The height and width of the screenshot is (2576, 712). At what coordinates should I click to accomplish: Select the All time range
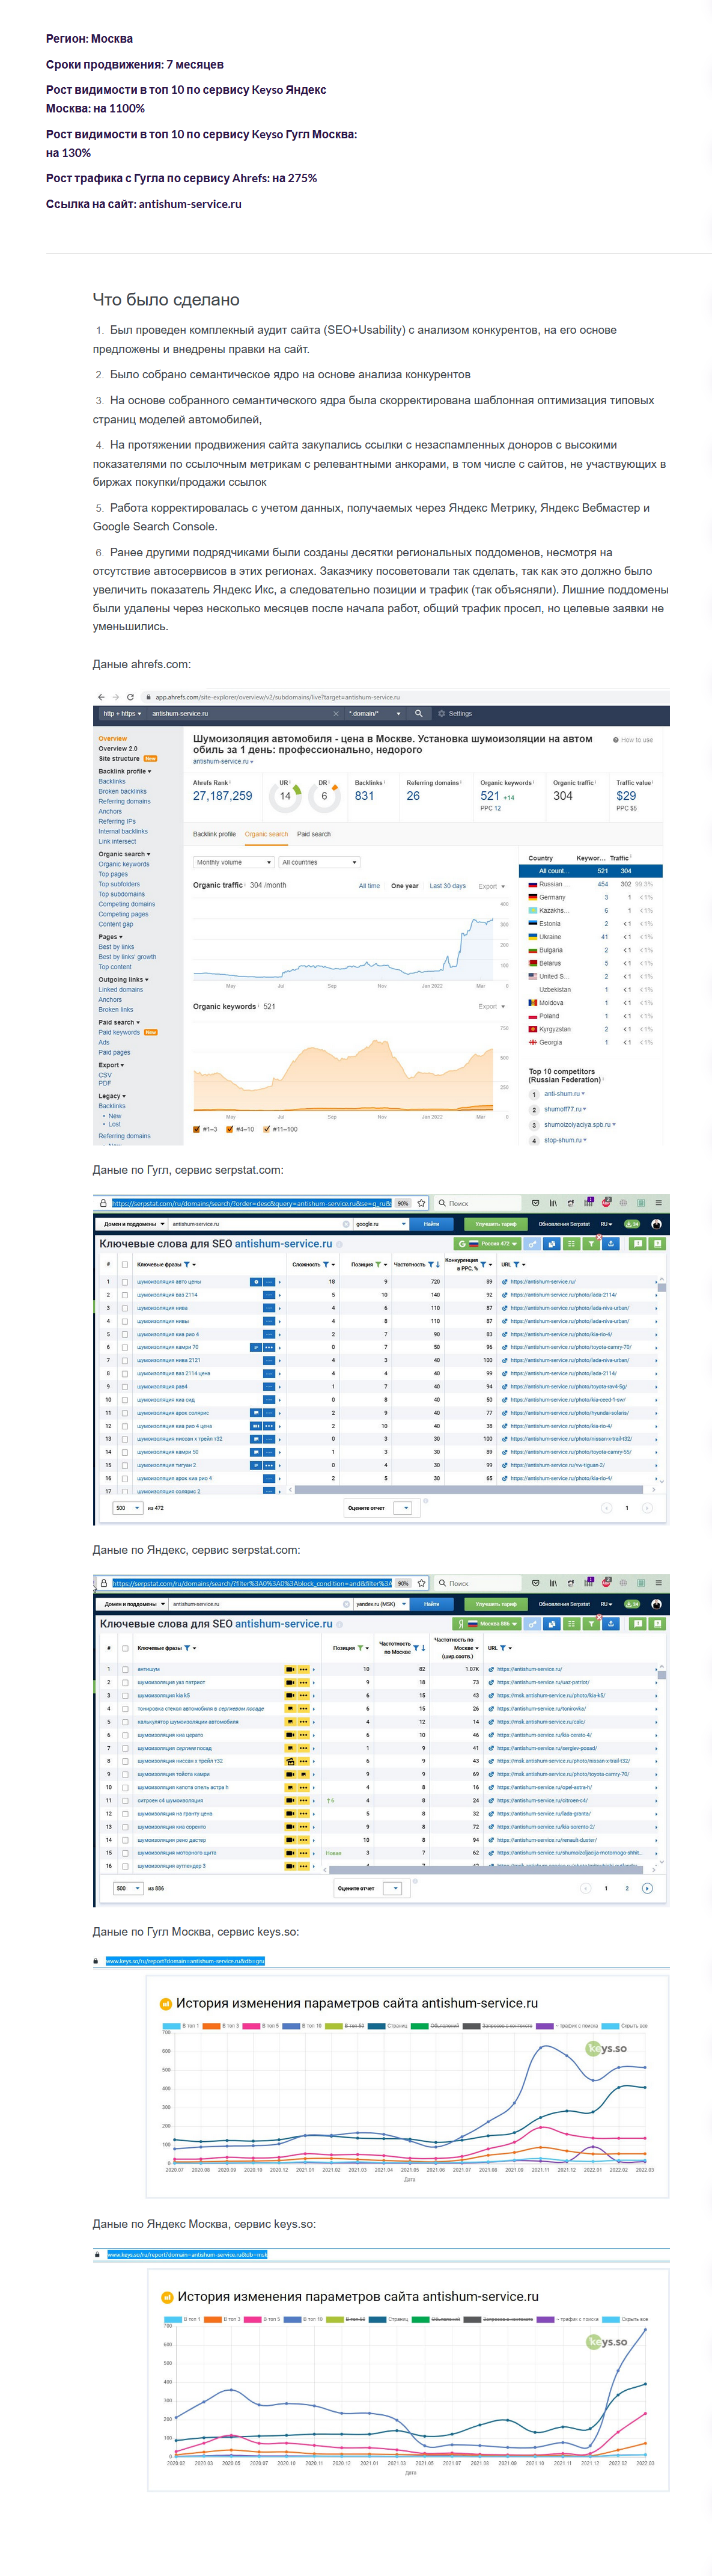pyautogui.click(x=370, y=886)
